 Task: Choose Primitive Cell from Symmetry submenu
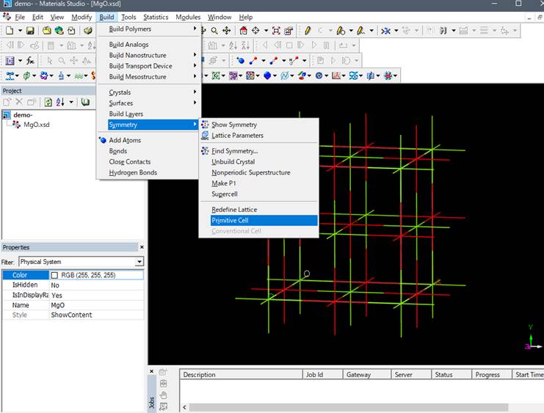pyautogui.click(x=264, y=220)
